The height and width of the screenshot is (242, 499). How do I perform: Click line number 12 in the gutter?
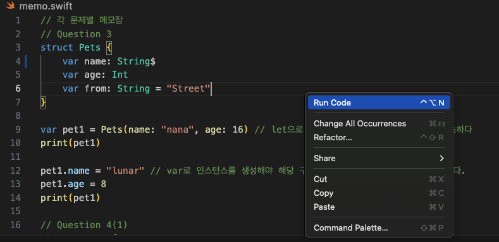tap(15, 171)
